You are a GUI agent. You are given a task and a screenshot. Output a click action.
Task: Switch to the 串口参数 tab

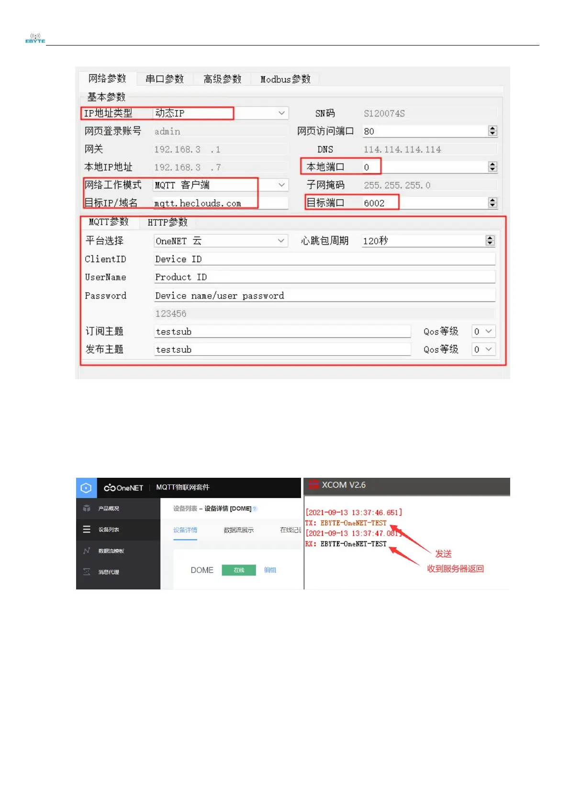165,79
